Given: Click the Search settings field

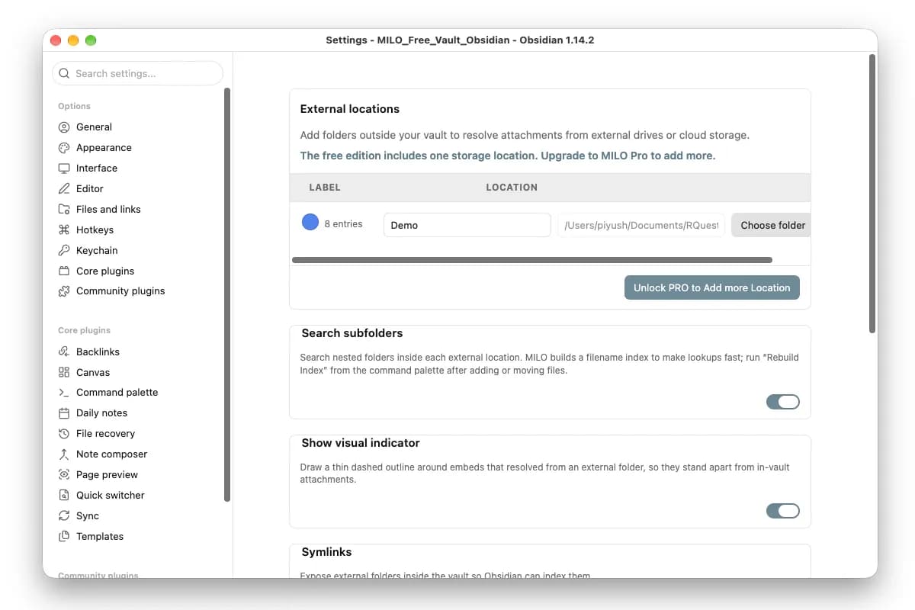Looking at the screenshot, I should (x=138, y=74).
